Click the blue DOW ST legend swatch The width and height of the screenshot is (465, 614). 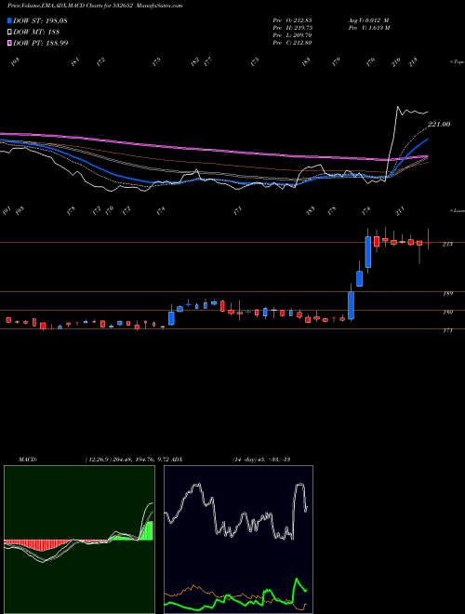(9, 20)
